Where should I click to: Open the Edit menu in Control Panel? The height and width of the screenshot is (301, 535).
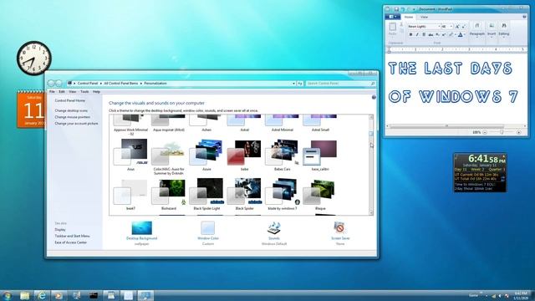[62, 91]
